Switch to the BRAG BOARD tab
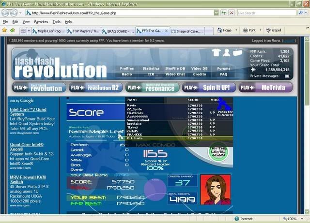 point(118,30)
